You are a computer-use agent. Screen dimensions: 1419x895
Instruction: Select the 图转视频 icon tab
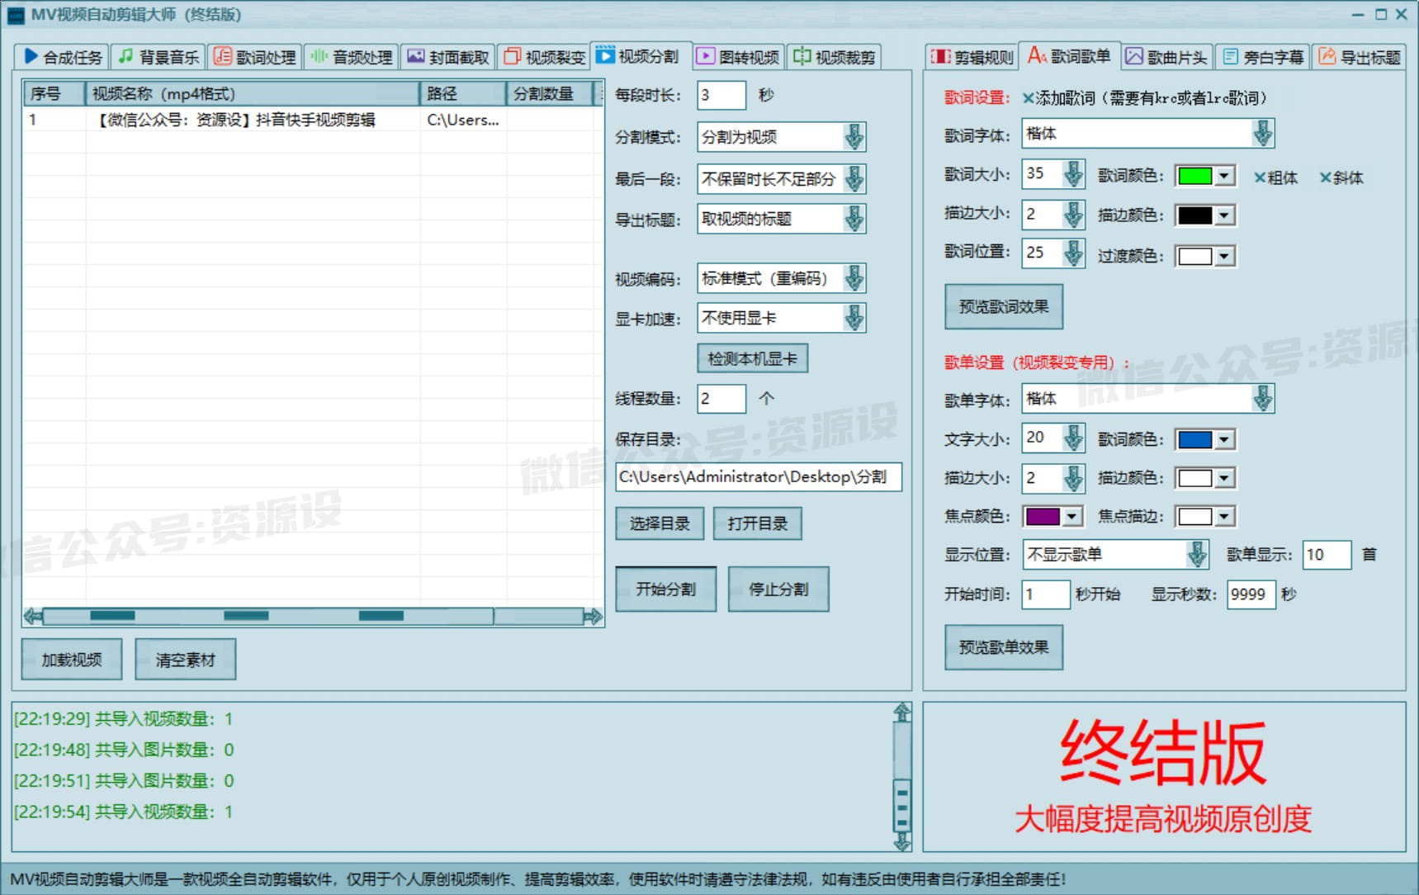(738, 57)
